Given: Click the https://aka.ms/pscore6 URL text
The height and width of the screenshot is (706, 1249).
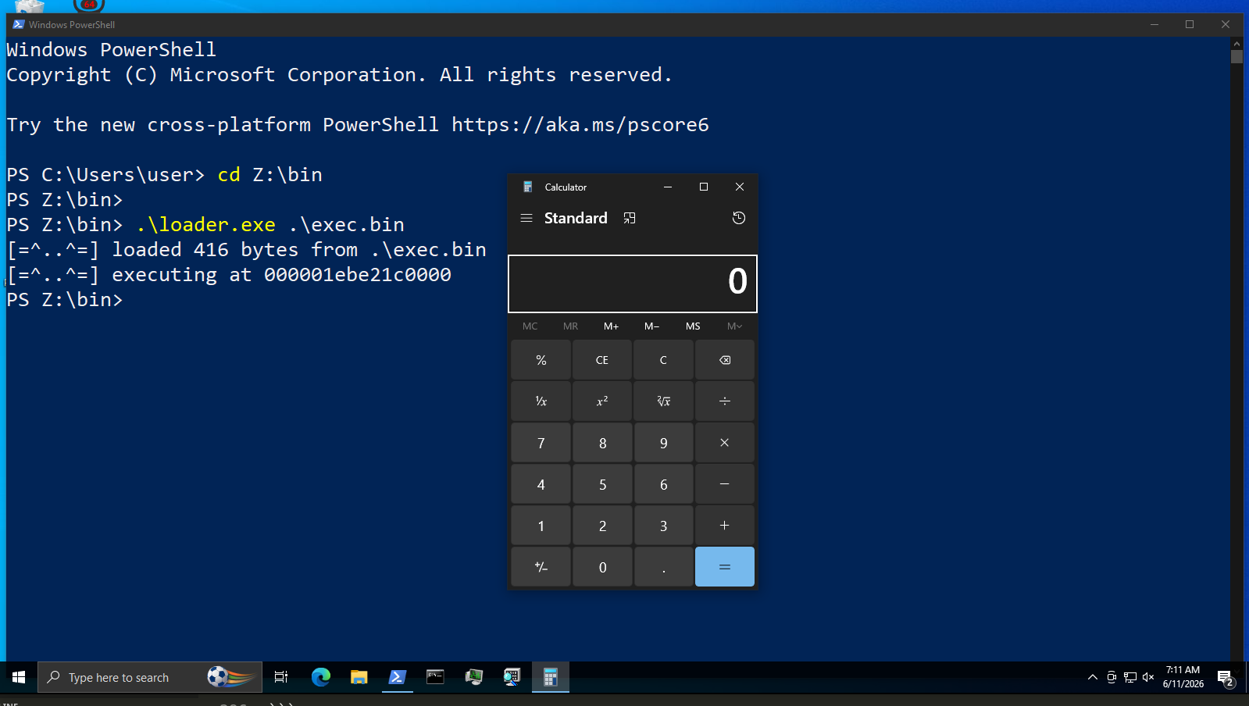Looking at the screenshot, I should pos(580,125).
